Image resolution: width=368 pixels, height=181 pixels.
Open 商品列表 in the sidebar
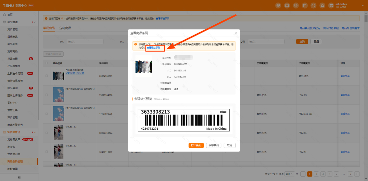(12, 44)
